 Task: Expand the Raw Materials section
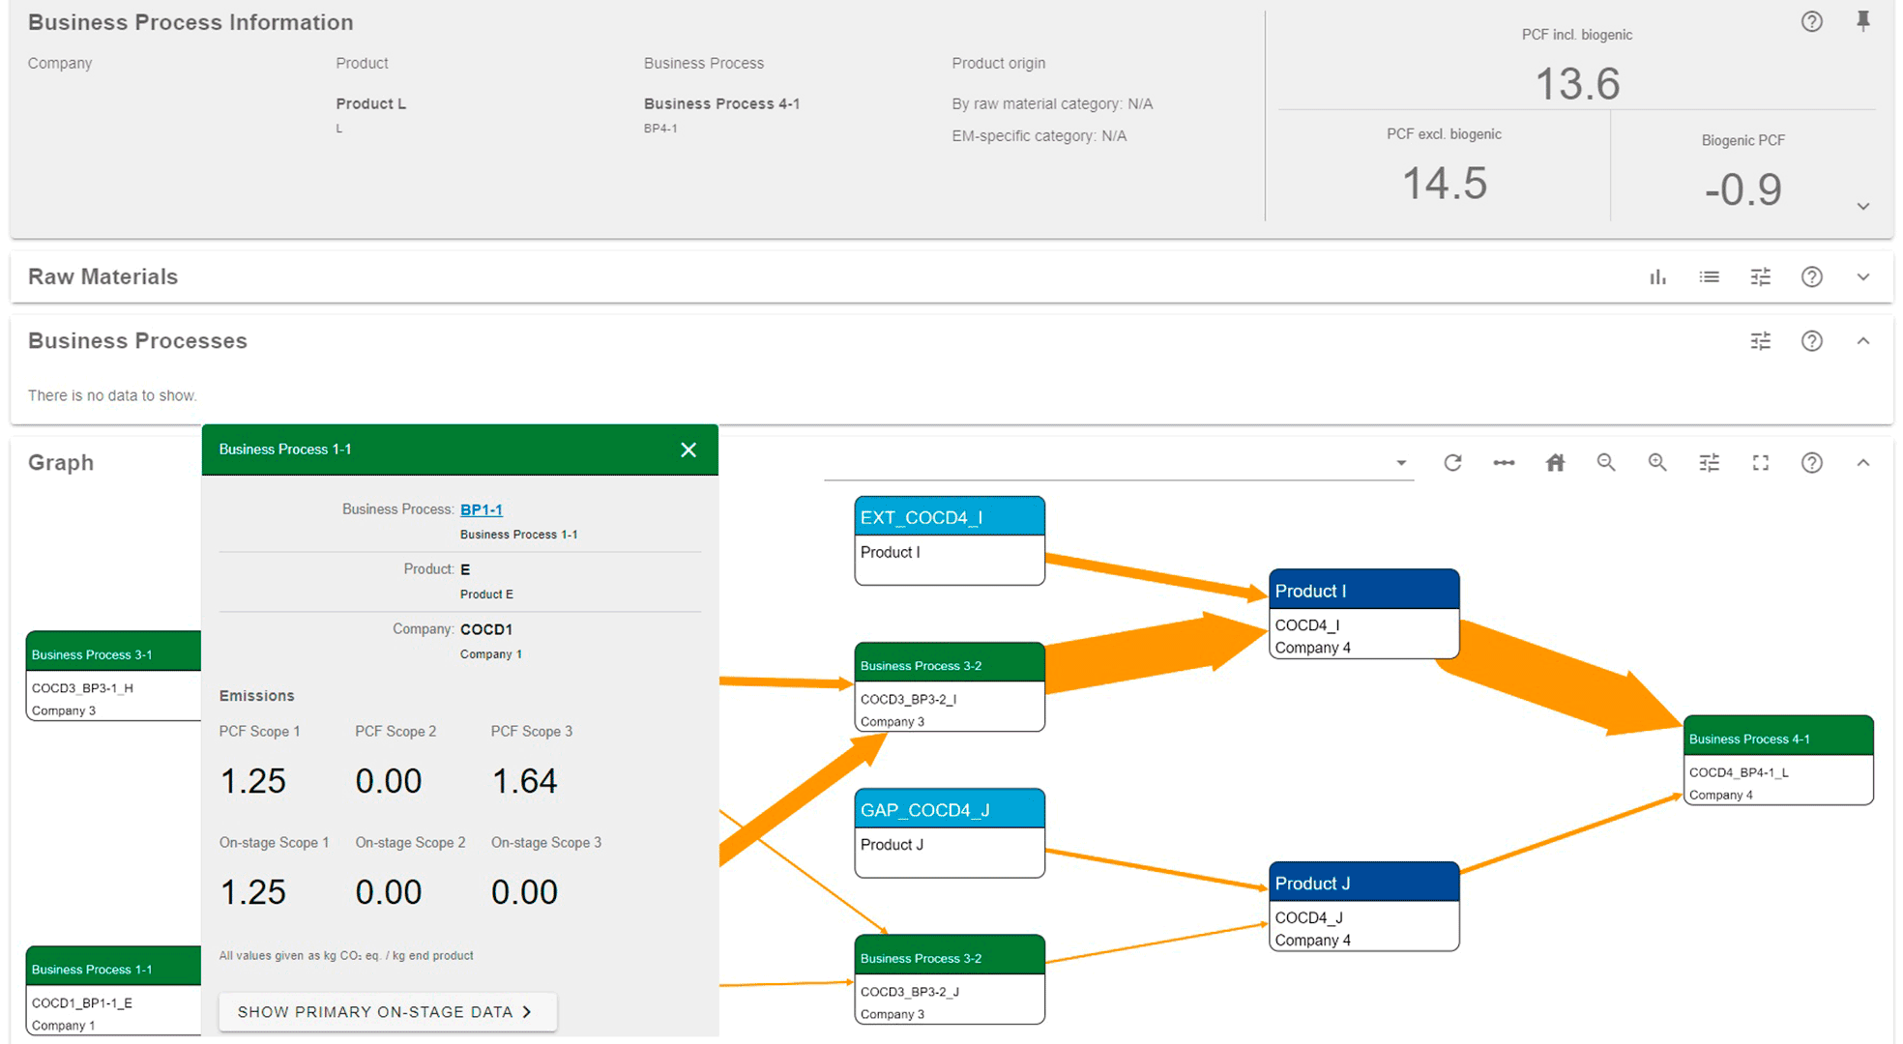click(x=1863, y=277)
